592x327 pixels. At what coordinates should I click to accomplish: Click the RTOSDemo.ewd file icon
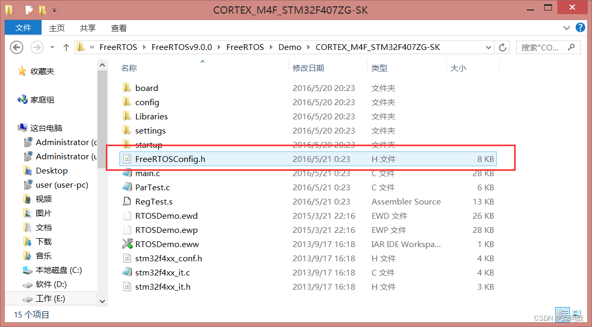point(127,216)
